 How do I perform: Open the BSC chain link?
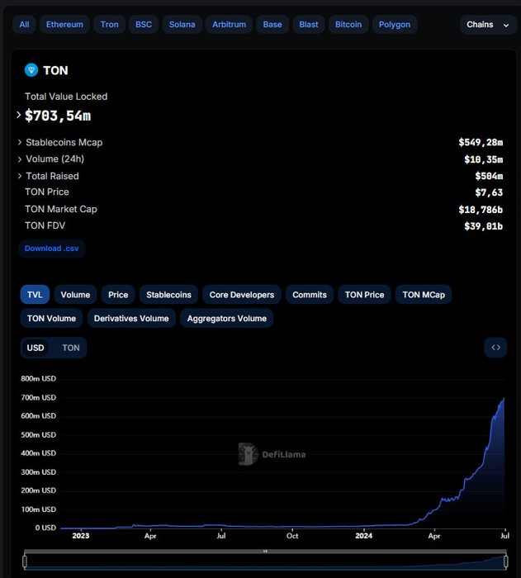click(x=144, y=25)
